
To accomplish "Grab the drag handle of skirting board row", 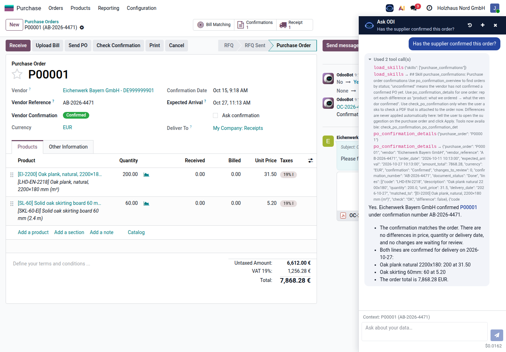I will (12, 203).
